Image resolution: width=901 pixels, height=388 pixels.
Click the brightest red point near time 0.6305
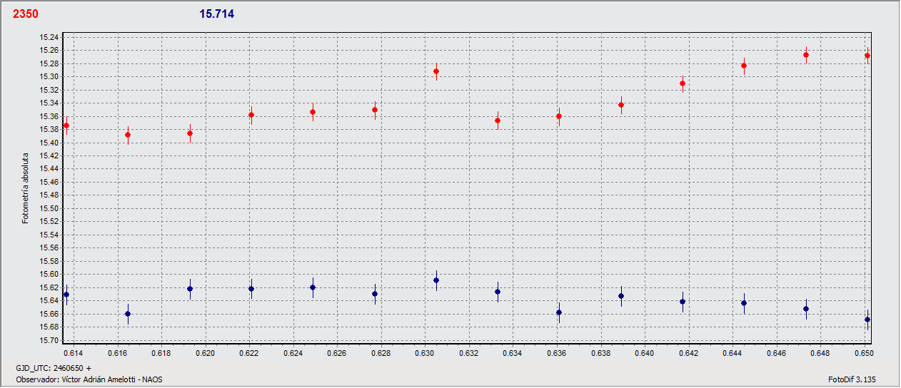[x=436, y=71]
